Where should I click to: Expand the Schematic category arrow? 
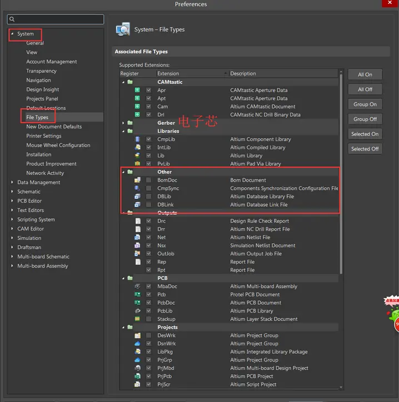point(12,192)
